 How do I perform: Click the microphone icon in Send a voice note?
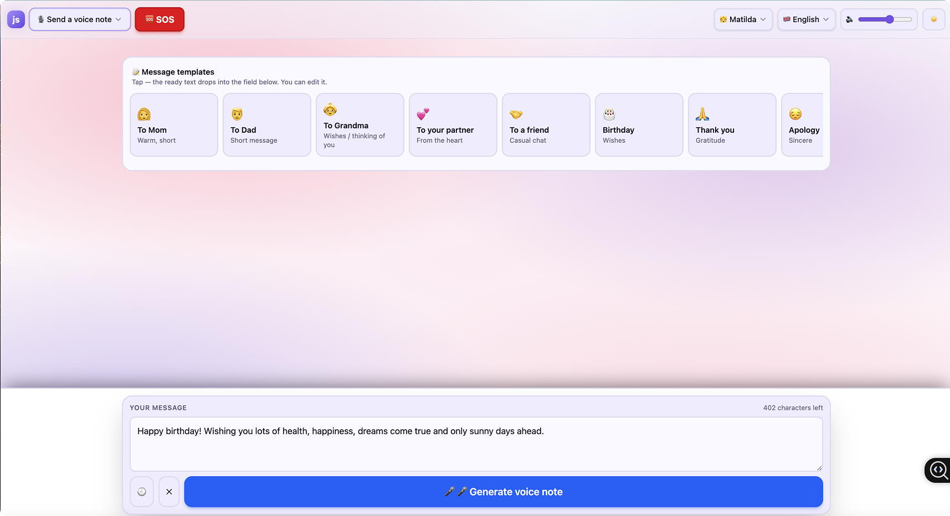(41, 19)
